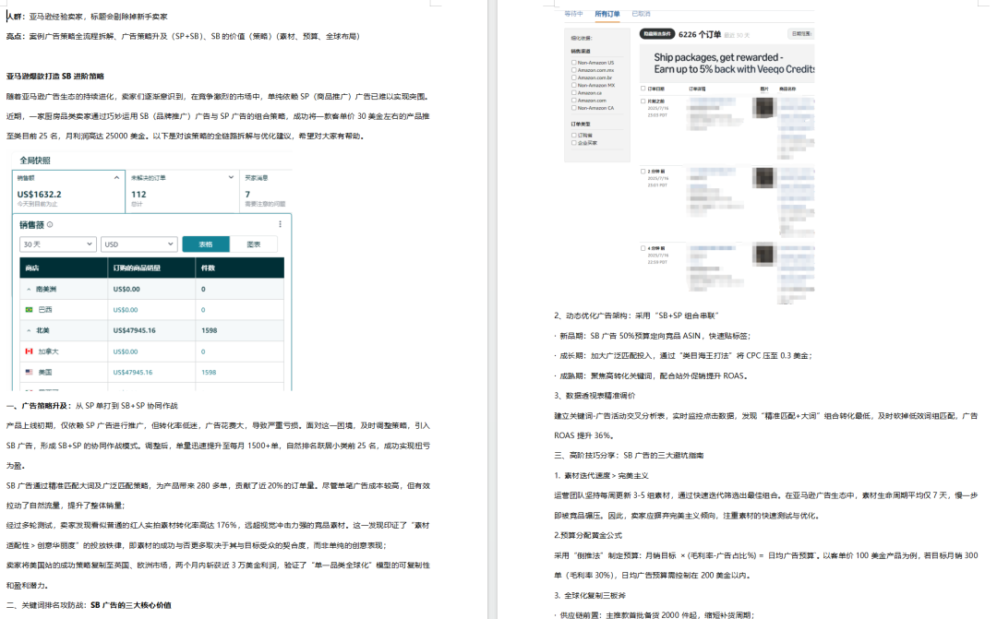
Task: Click the heading 3. 全球化复制三板斧
Action: pos(590,596)
